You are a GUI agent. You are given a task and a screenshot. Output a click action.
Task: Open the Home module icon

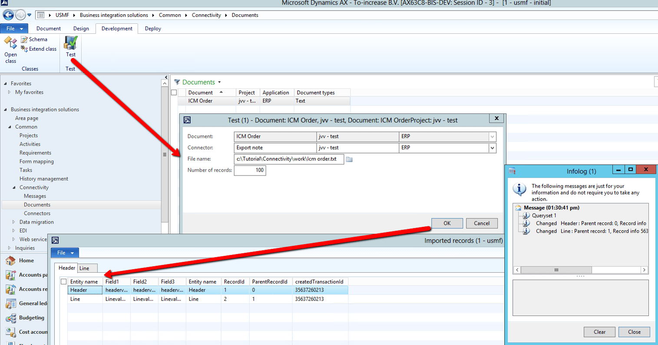click(10, 261)
